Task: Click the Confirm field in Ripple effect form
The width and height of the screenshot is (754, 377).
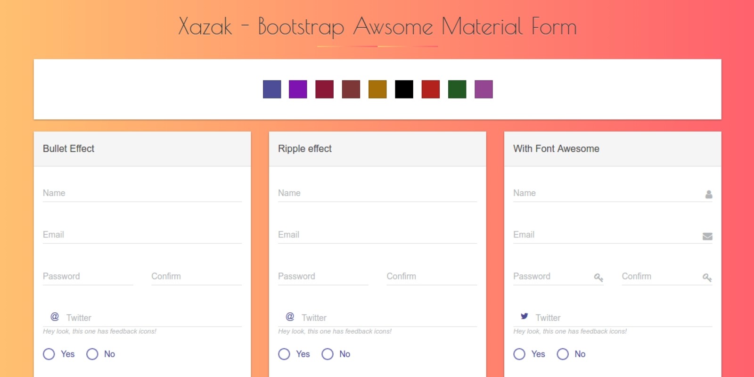Action: (431, 277)
